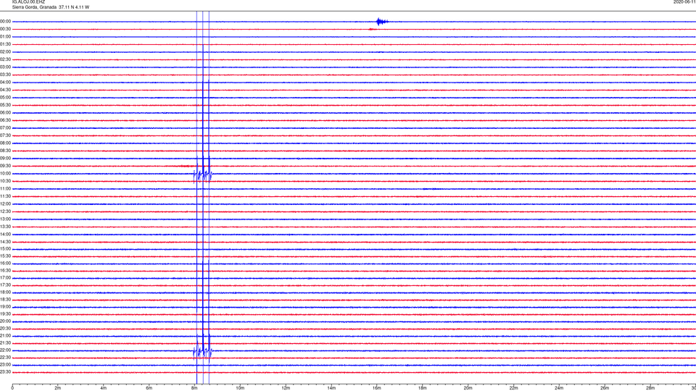Click the 18m tick label on time axis
Screen dimensions: 696x391
[423, 388]
